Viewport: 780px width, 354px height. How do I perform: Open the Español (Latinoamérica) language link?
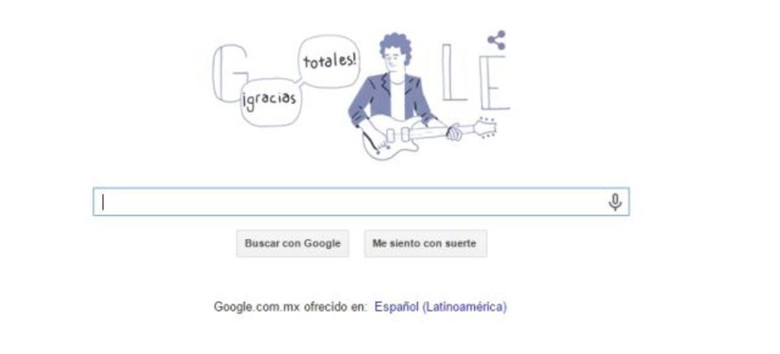(440, 306)
